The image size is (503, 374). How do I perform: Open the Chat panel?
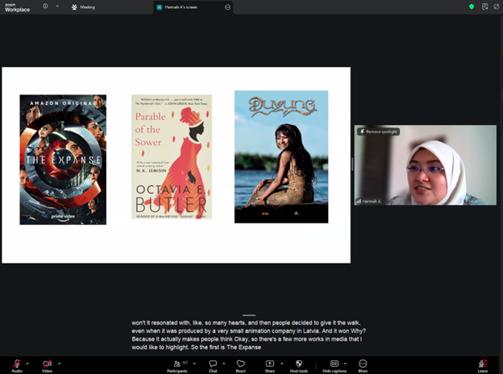pyautogui.click(x=213, y=364)
